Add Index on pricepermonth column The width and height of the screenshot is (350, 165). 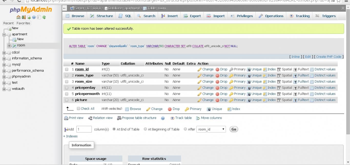pos(269,94)
